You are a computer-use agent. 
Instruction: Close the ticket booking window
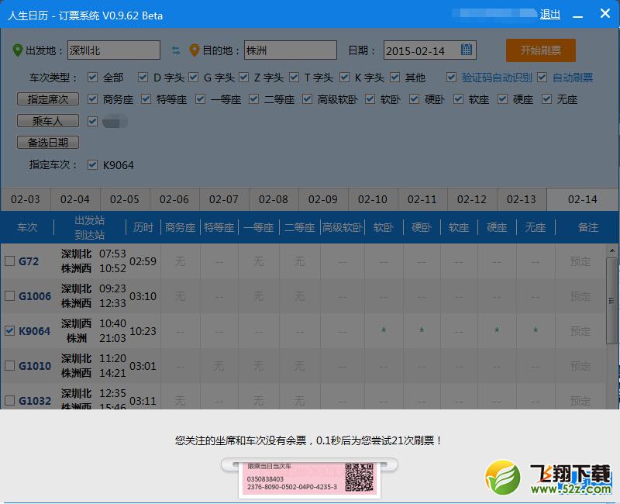pyautogui.click(x=605, y=13)
